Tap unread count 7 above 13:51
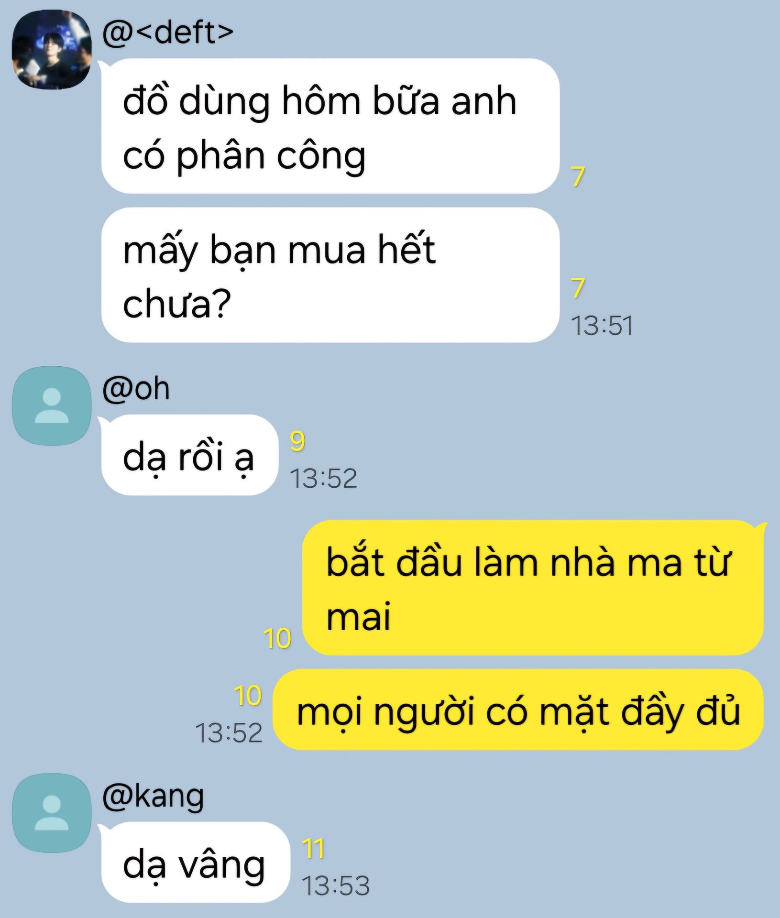Screen dimensions: 780x918 (x=578, y=288)
